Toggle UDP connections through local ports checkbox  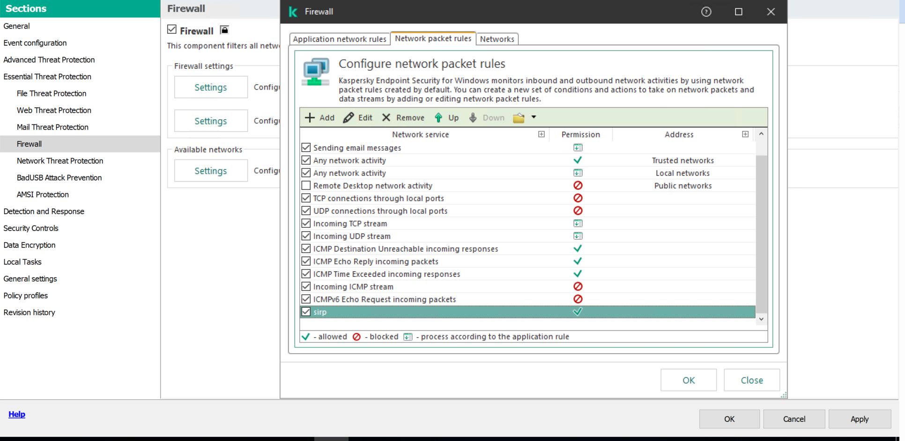[306, 211]
